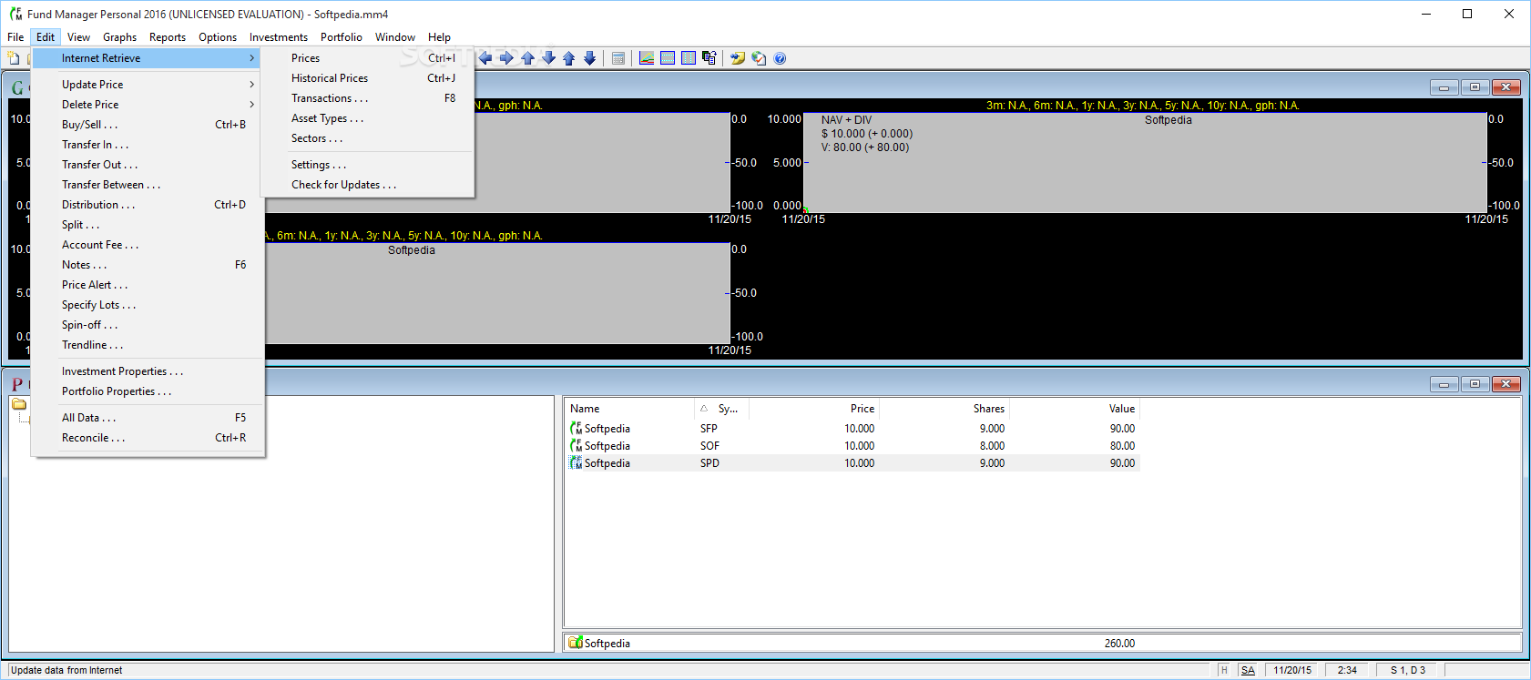Open the Window menu
This screenshot has height=680, width=1531.
pos(395,37)
